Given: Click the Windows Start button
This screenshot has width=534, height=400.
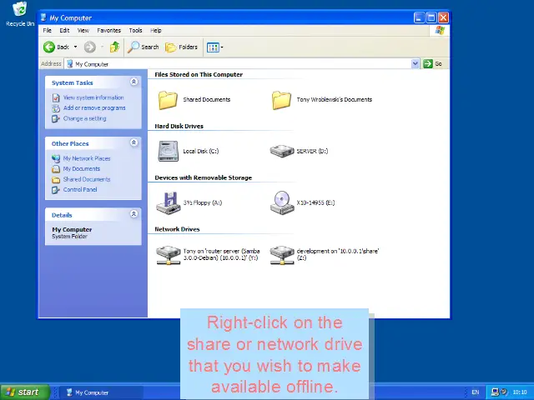Looking at the screenshot, I should tap(23, 392).
